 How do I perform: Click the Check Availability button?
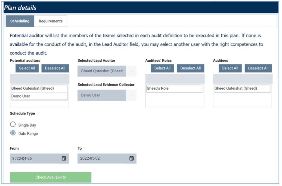click(x=50, y=177)
